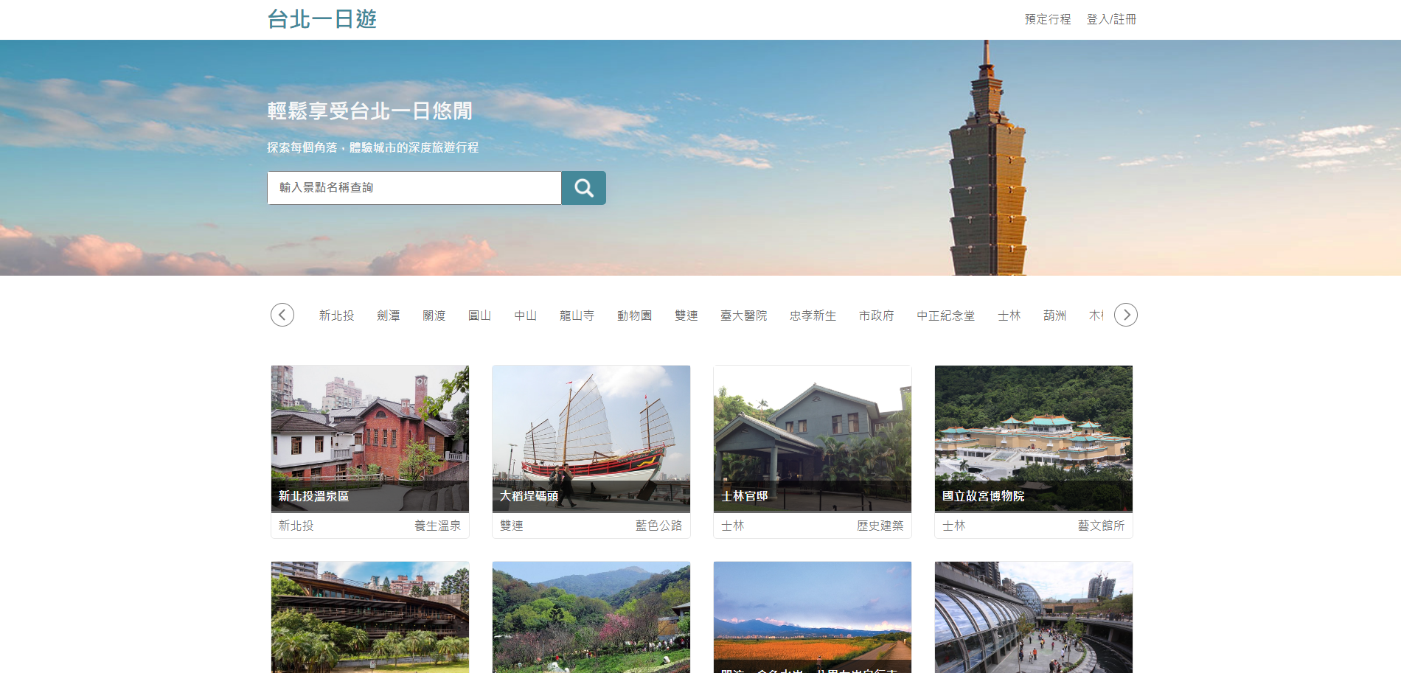Click the 輕鬆享受台北一日悠閒 headline
This screenshot has width=1401, height=673.
pyautogui.click(x=370, y=111)
